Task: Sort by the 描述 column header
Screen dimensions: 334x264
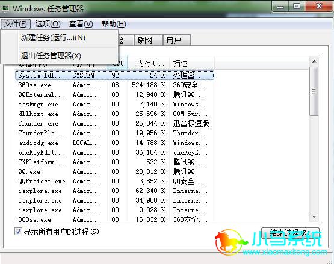Action: tap(192, 63)
